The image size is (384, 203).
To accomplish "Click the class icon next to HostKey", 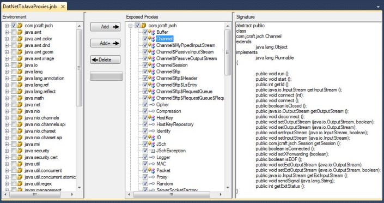I will click(x=152, y=118).
